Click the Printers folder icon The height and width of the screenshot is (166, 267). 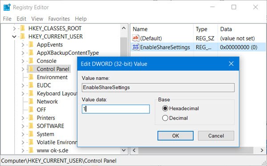[31, 118]
